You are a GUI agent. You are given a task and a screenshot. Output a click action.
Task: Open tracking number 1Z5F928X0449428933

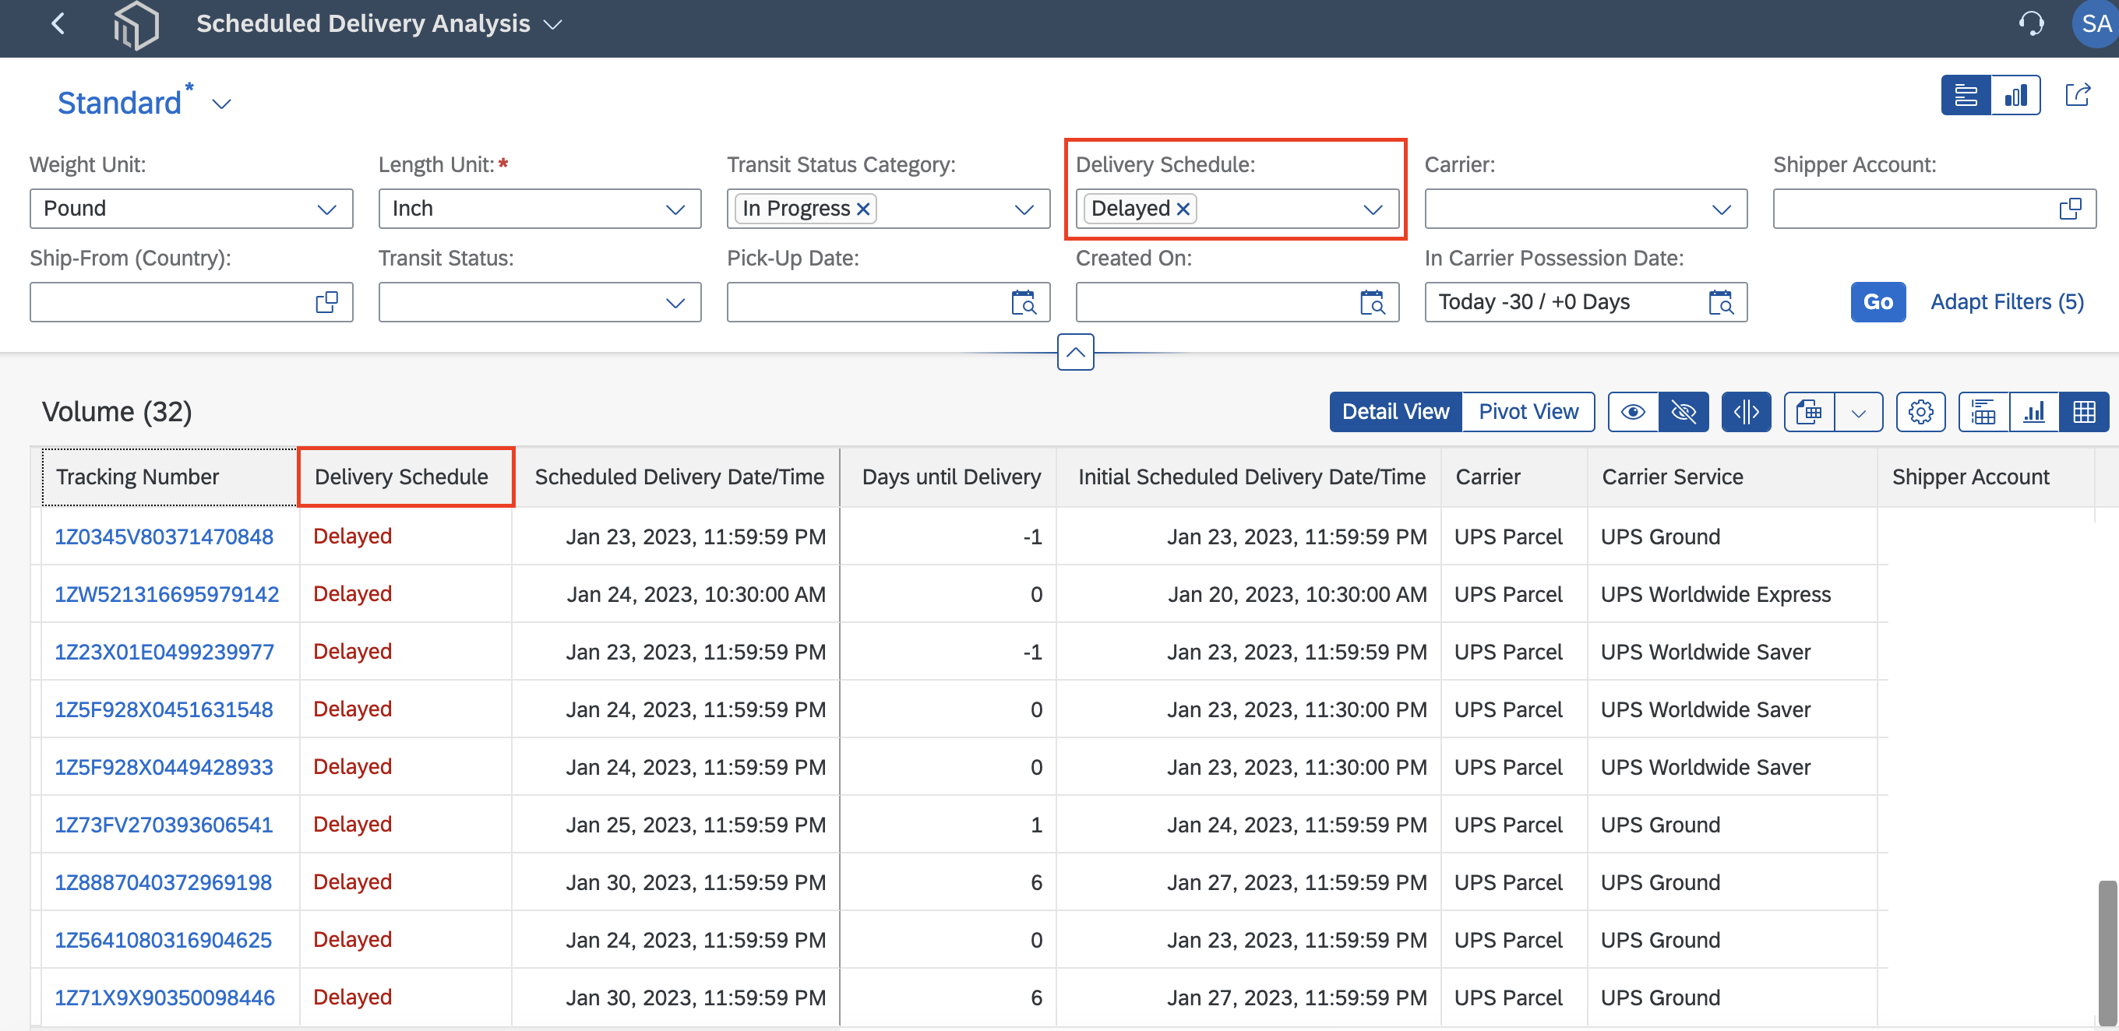[164, 766]
